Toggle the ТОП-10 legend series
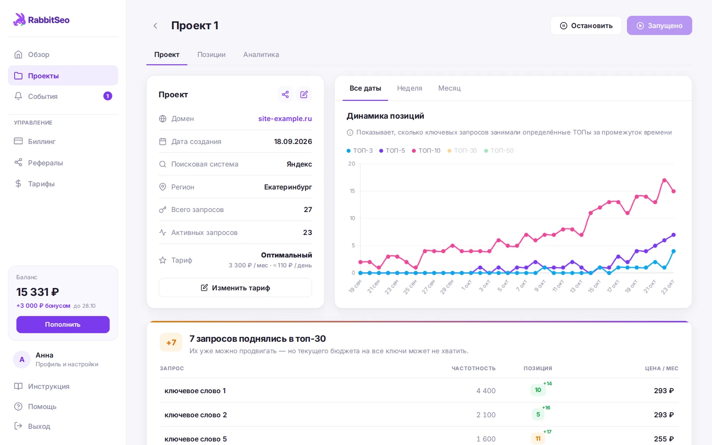This screenshot has width=712, height=445. point(426,151)
